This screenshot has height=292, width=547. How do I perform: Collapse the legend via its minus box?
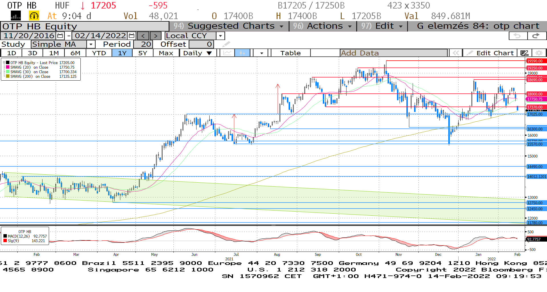pos(4,62)
